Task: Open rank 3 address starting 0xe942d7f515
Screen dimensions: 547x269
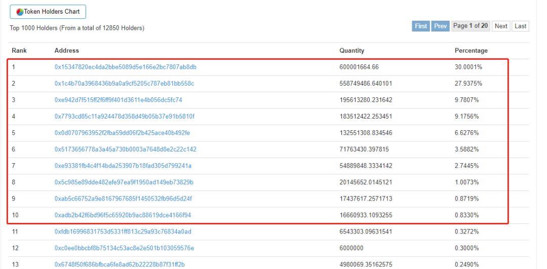Action: [x=118, y=100]
